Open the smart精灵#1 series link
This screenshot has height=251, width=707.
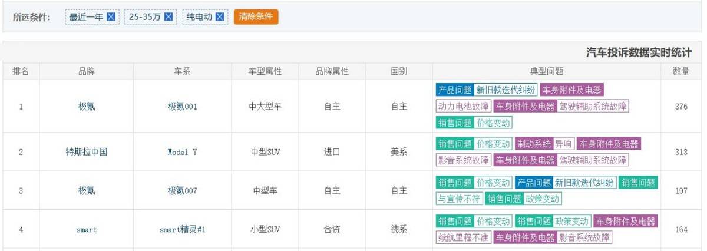[x=183, y=230]
